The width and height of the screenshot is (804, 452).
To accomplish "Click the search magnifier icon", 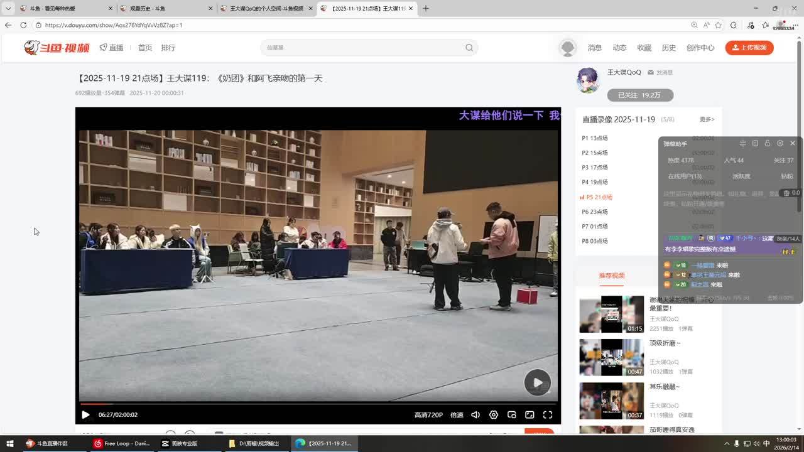I will click(x=469, y=48).
